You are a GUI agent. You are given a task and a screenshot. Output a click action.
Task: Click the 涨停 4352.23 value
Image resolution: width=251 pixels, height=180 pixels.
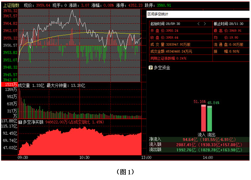point(135,5)
